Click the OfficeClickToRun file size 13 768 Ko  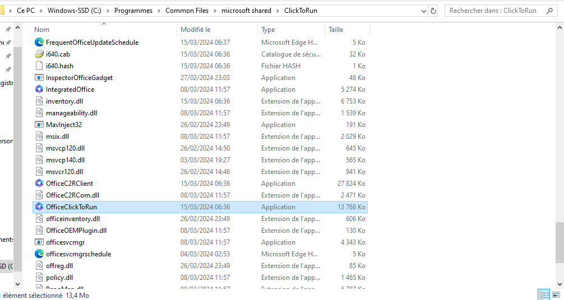[x=352, y=207]
